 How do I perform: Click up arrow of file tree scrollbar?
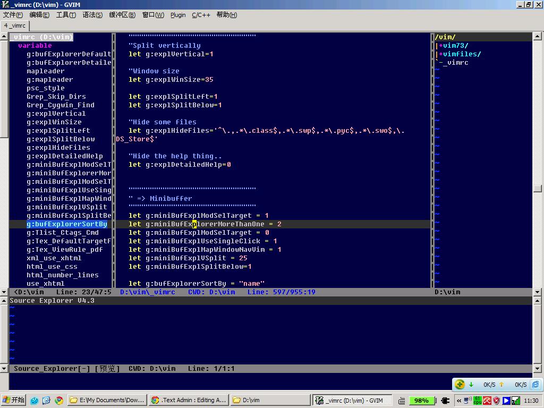(x=537, y=37)
